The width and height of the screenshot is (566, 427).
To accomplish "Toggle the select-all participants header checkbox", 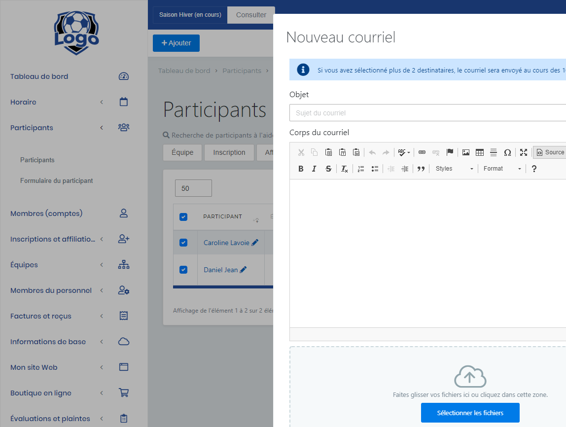I will point(183,217).
